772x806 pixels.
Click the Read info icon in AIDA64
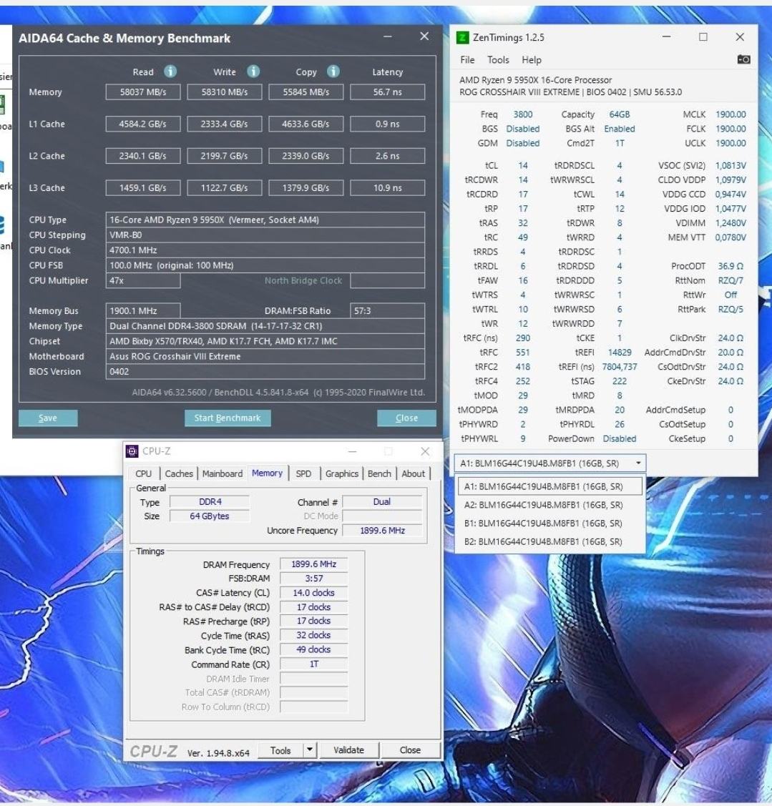pos(170,72)
